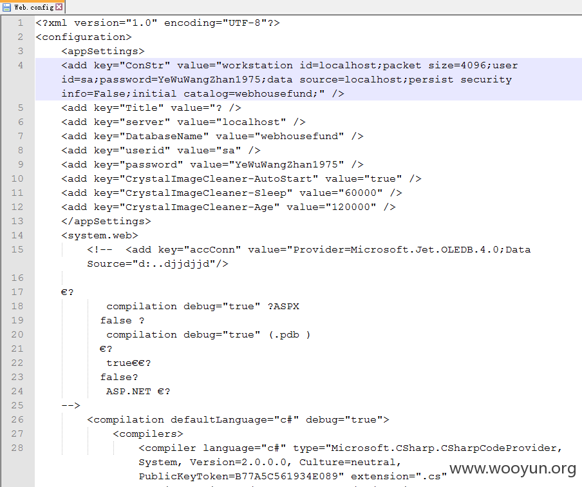Click the server key with localhost value

pyautogui.click(x=183, y=122)
